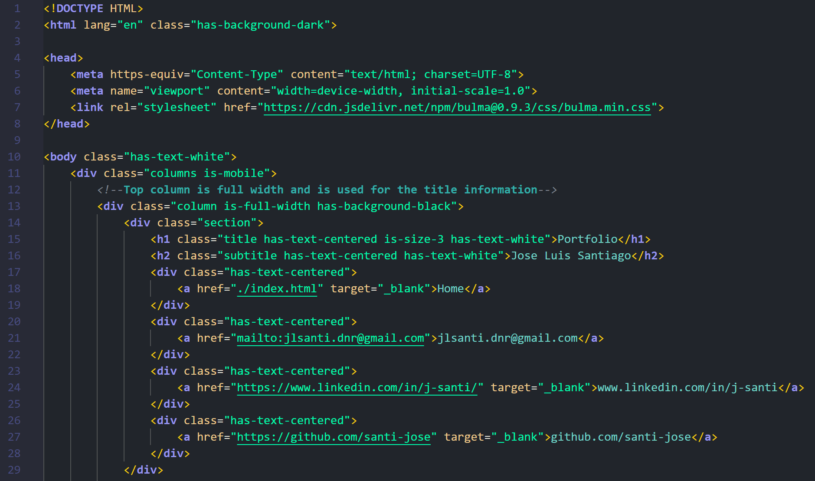Select line number 29 in the gutter
815x481 pixels.
[x=14, y=470]
